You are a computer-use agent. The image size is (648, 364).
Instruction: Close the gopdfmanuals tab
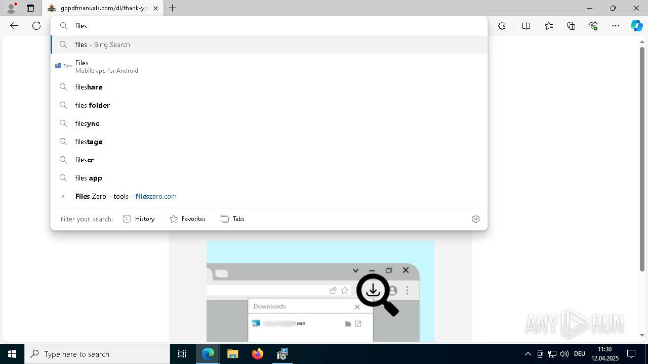click(156, 8)
